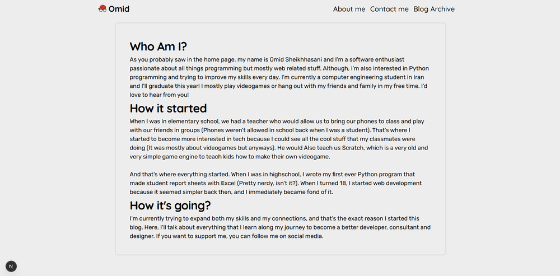The width and height of the screenshot is (560, 276).
Task: Open the Next.js dev tools badge
Action: [11, 266]
